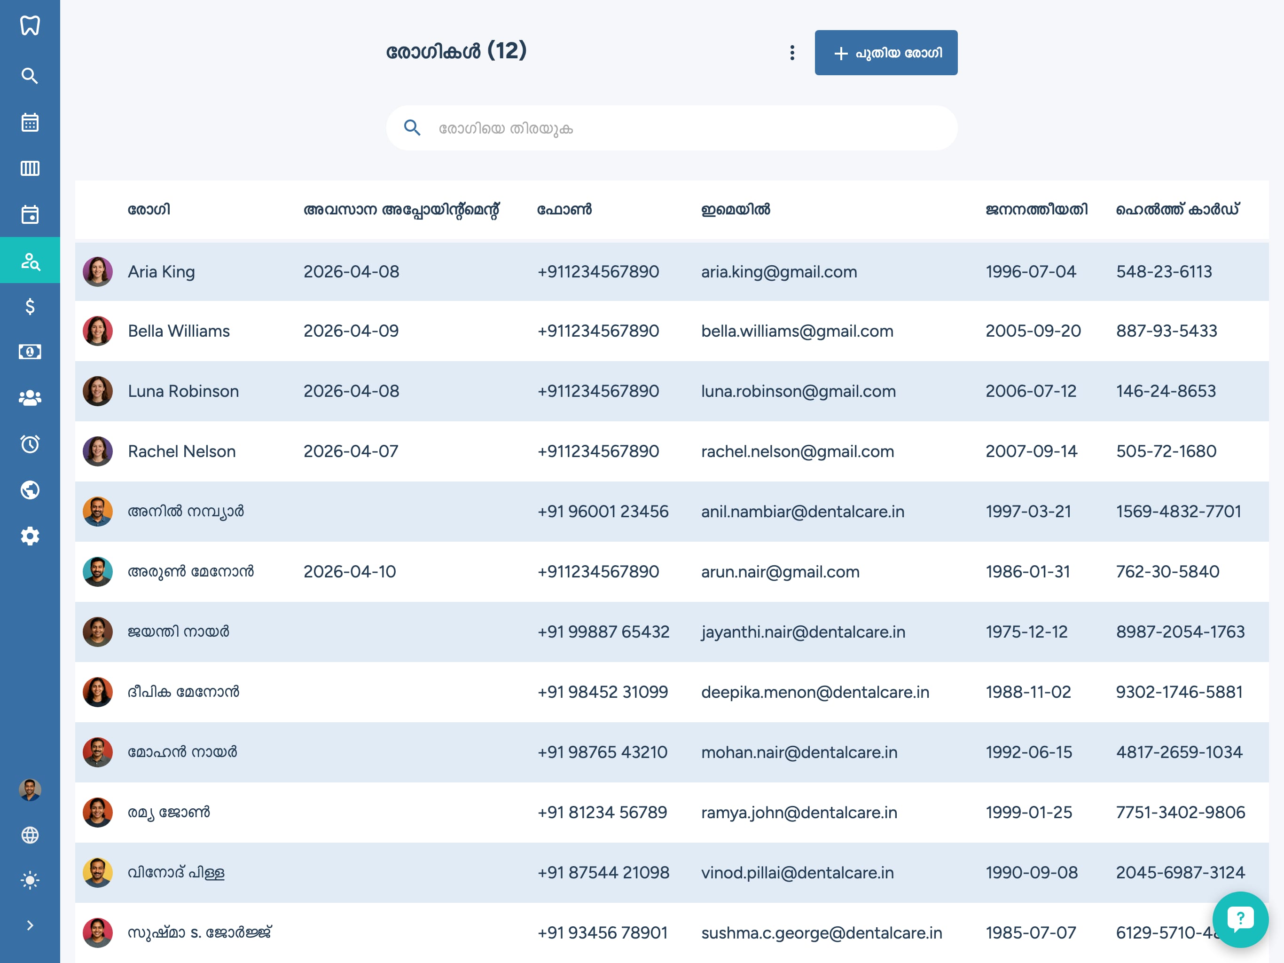Expand the sidebar using chevron arrow

click(30, 925)
